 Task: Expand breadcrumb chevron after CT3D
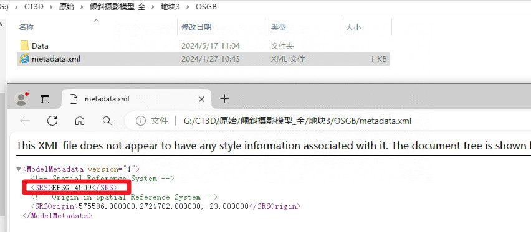(x=51, y=7)
